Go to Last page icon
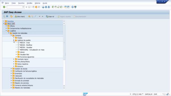This screenshot has height=96, width=171. point(61,7)
